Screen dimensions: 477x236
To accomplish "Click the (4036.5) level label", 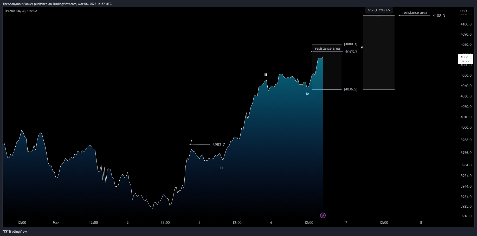I will (x=351, y=89).
